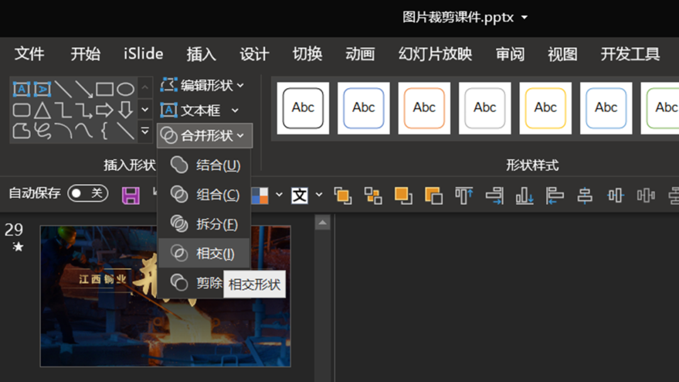Show previous row of shapes gallery

145,88
